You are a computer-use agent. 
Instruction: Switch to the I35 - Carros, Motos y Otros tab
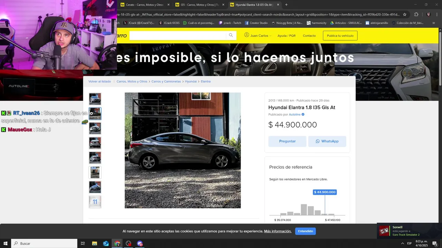point(200,5)
